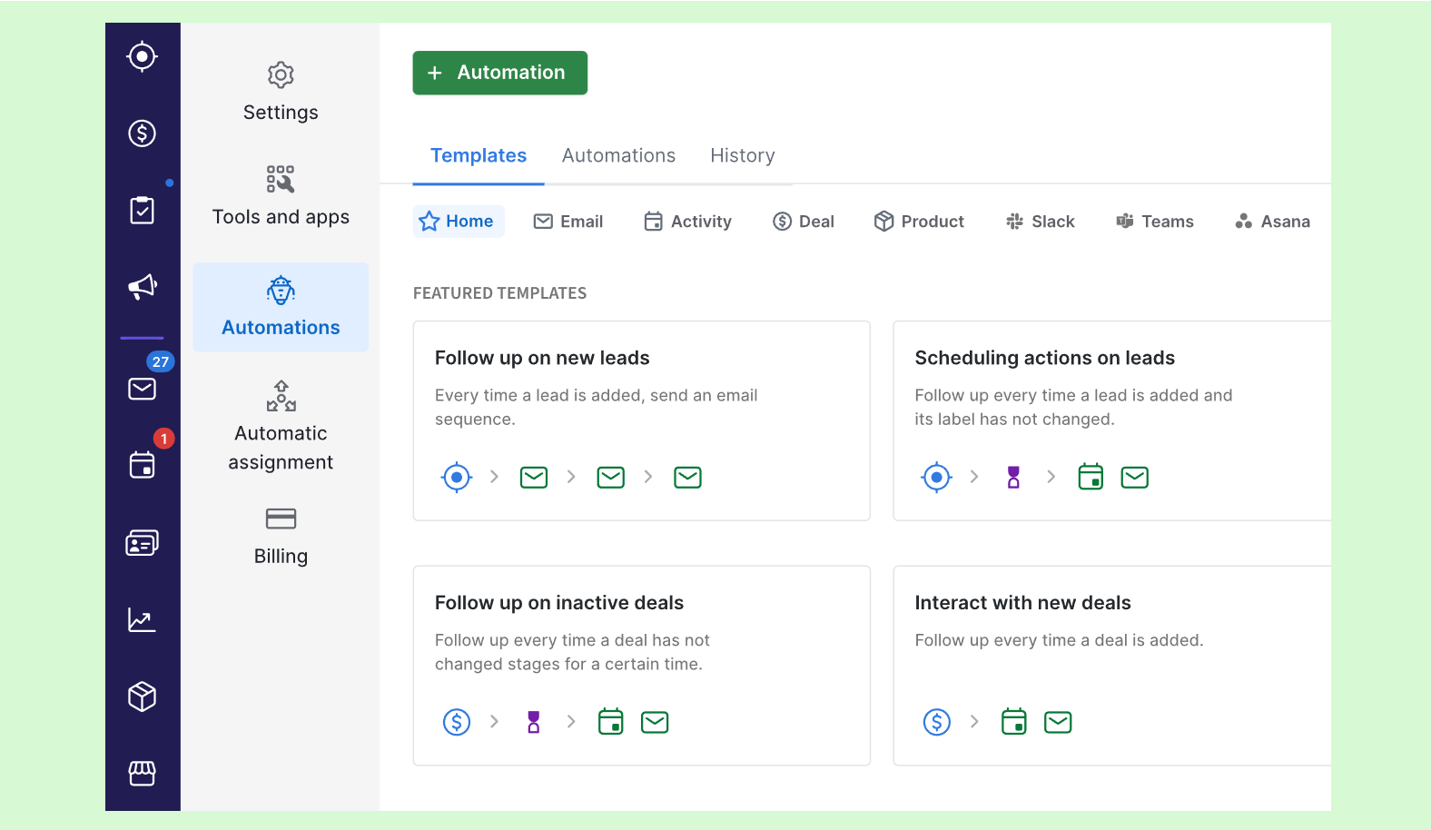The width and height of the screenshot is (1431, 830).
Task: Click lead trigger icon in 'Scheduling actions on leads'
Action: [936, 477]
